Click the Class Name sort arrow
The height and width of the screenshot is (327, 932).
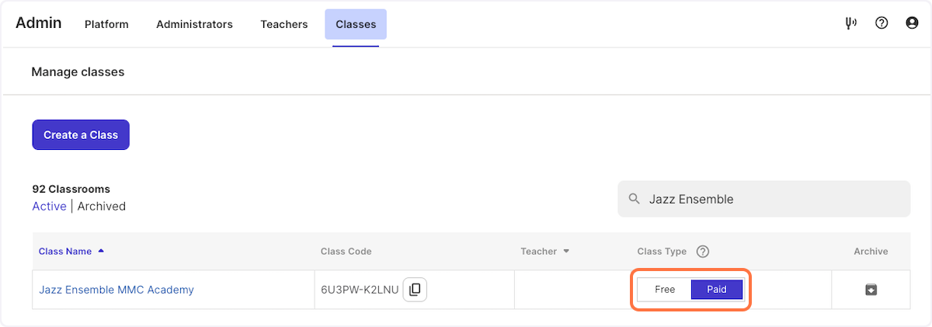(x=101, y=252)
